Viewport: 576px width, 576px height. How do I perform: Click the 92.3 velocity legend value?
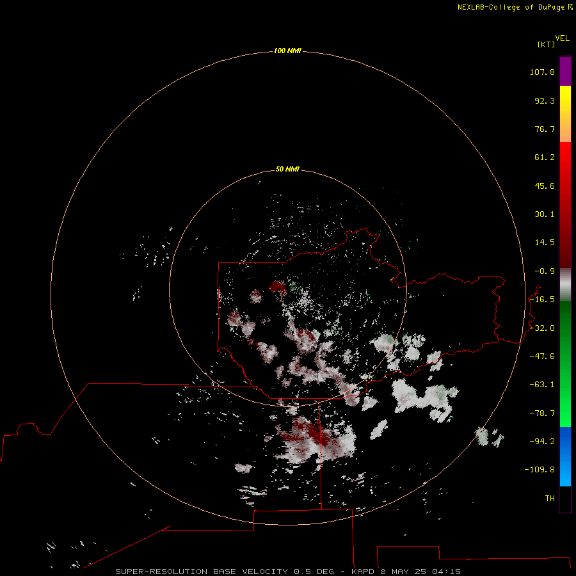pyautogui.click(x=545, y=100)
